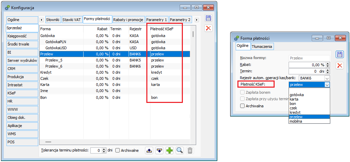This screenshot has width=350, height=162.
Task: Open the magnifier preview icon
Action: click(180, 150)
